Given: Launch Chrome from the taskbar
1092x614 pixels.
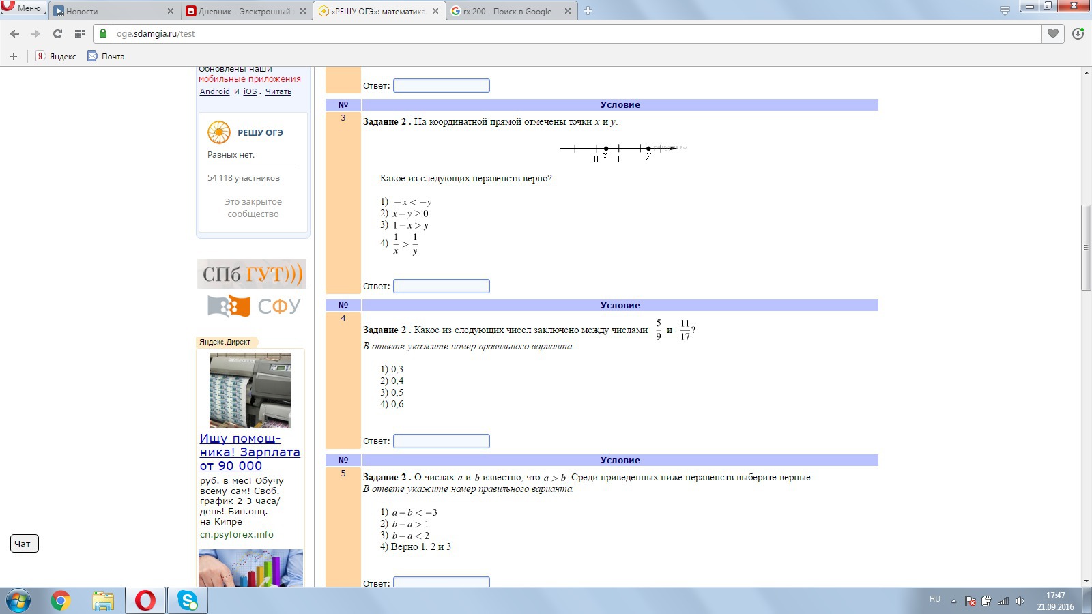Looking at the screenshot, I should [60, 600].
